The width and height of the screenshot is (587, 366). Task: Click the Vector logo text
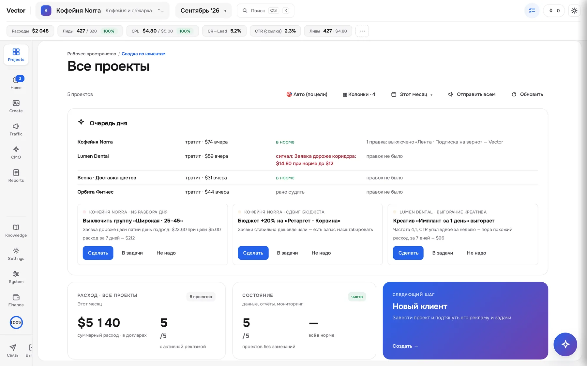16,10
